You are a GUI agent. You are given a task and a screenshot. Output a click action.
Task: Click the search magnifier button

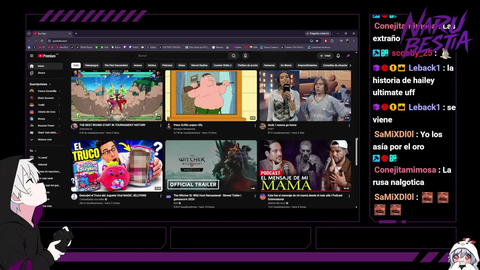(x=234, y=56)
